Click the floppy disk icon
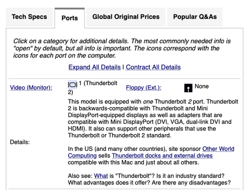The image size is (251, 190). (188, 88)
